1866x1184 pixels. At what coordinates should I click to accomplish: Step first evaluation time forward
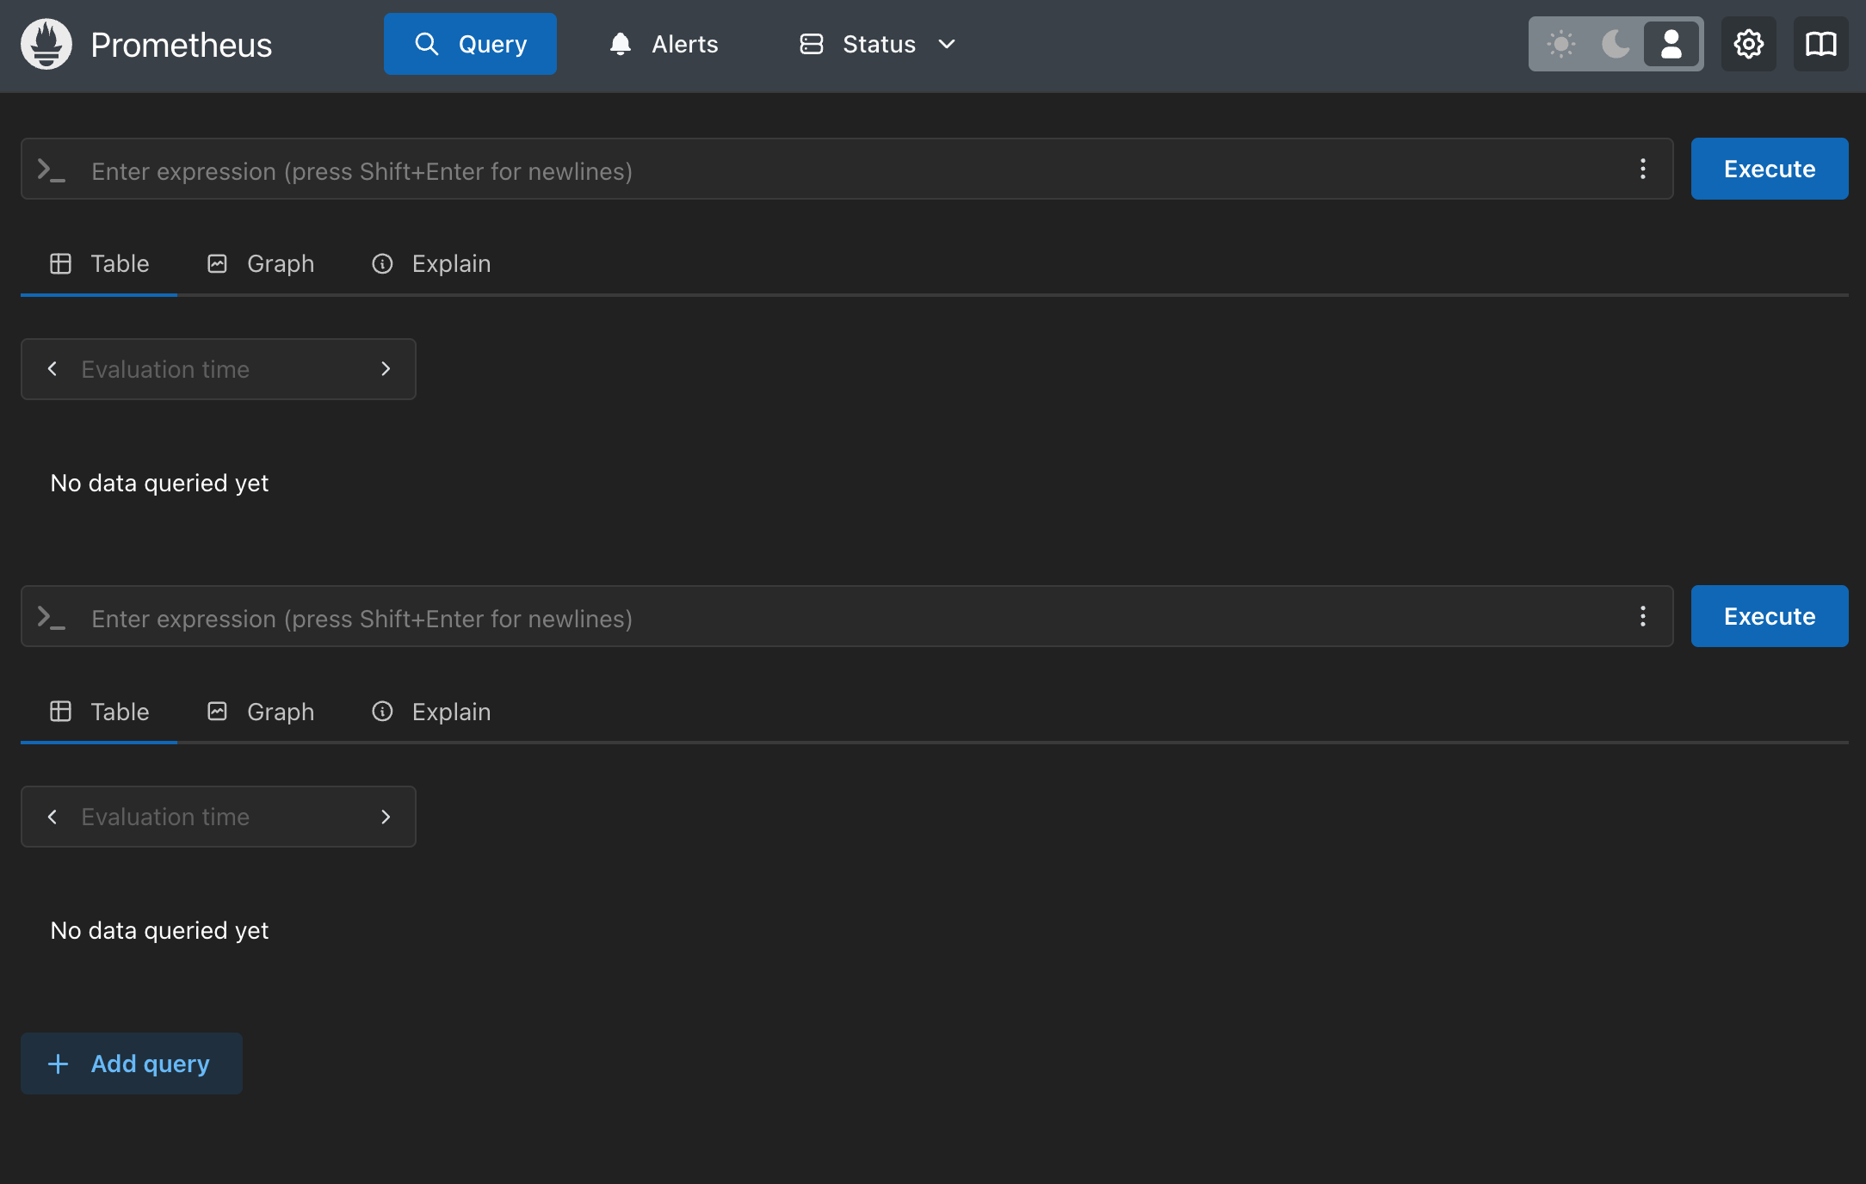[x=386, y=369]
